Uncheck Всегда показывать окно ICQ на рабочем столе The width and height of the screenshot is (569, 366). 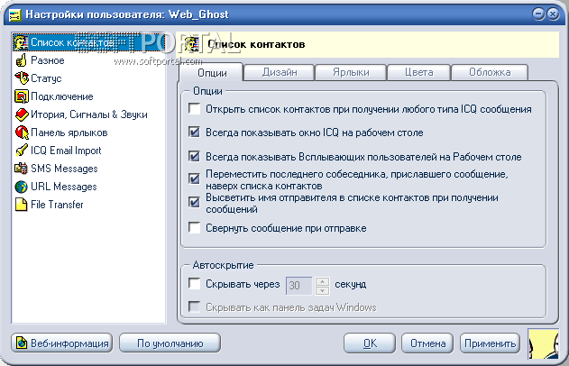195,132
